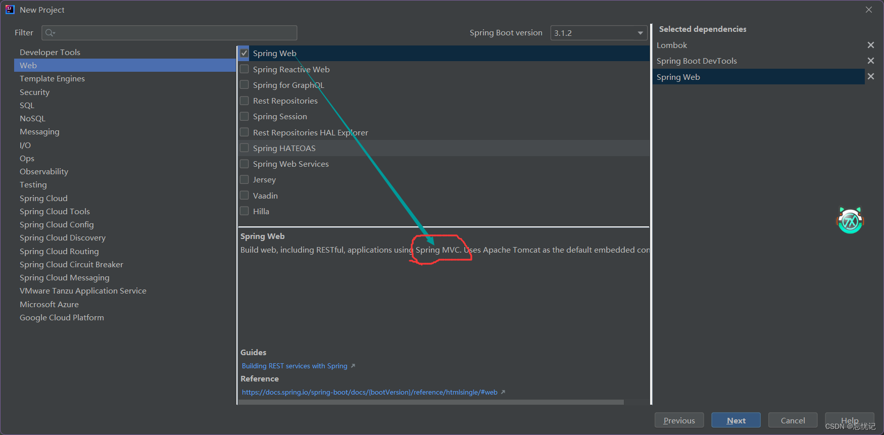Open the Building REST services with Spring guide
884x435 pixels.
click(294, 366)
